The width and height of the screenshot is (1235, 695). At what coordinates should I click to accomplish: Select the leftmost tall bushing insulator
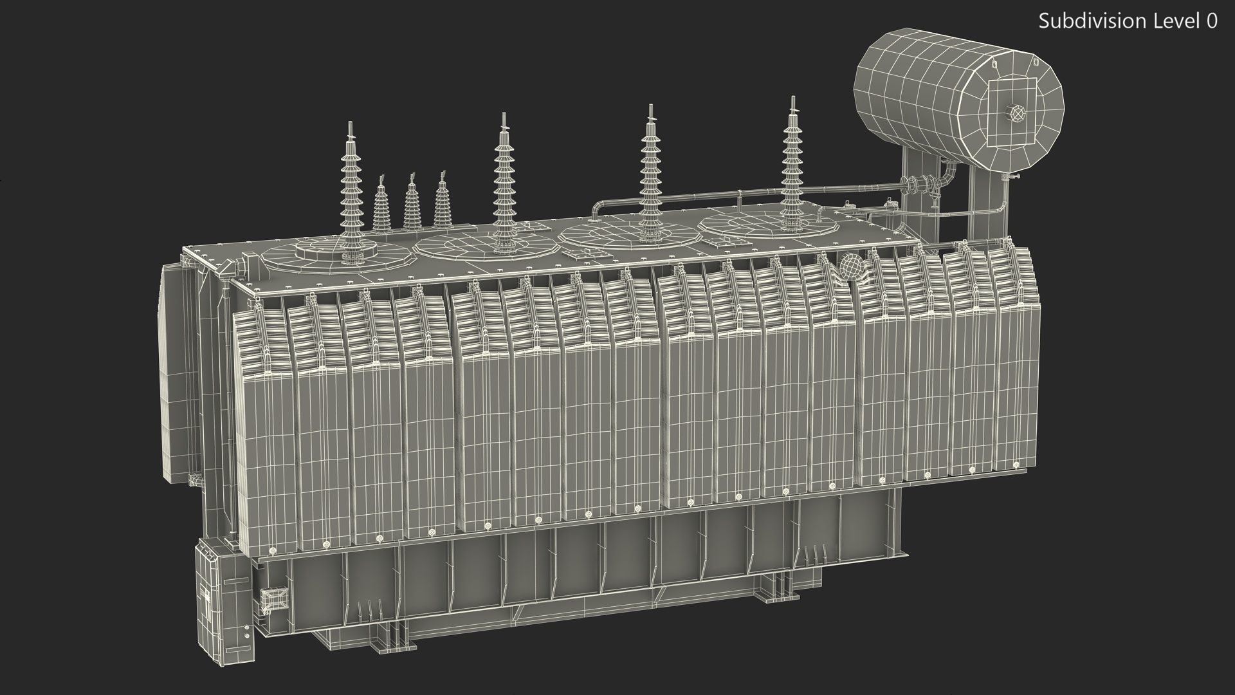click(351, 193)
